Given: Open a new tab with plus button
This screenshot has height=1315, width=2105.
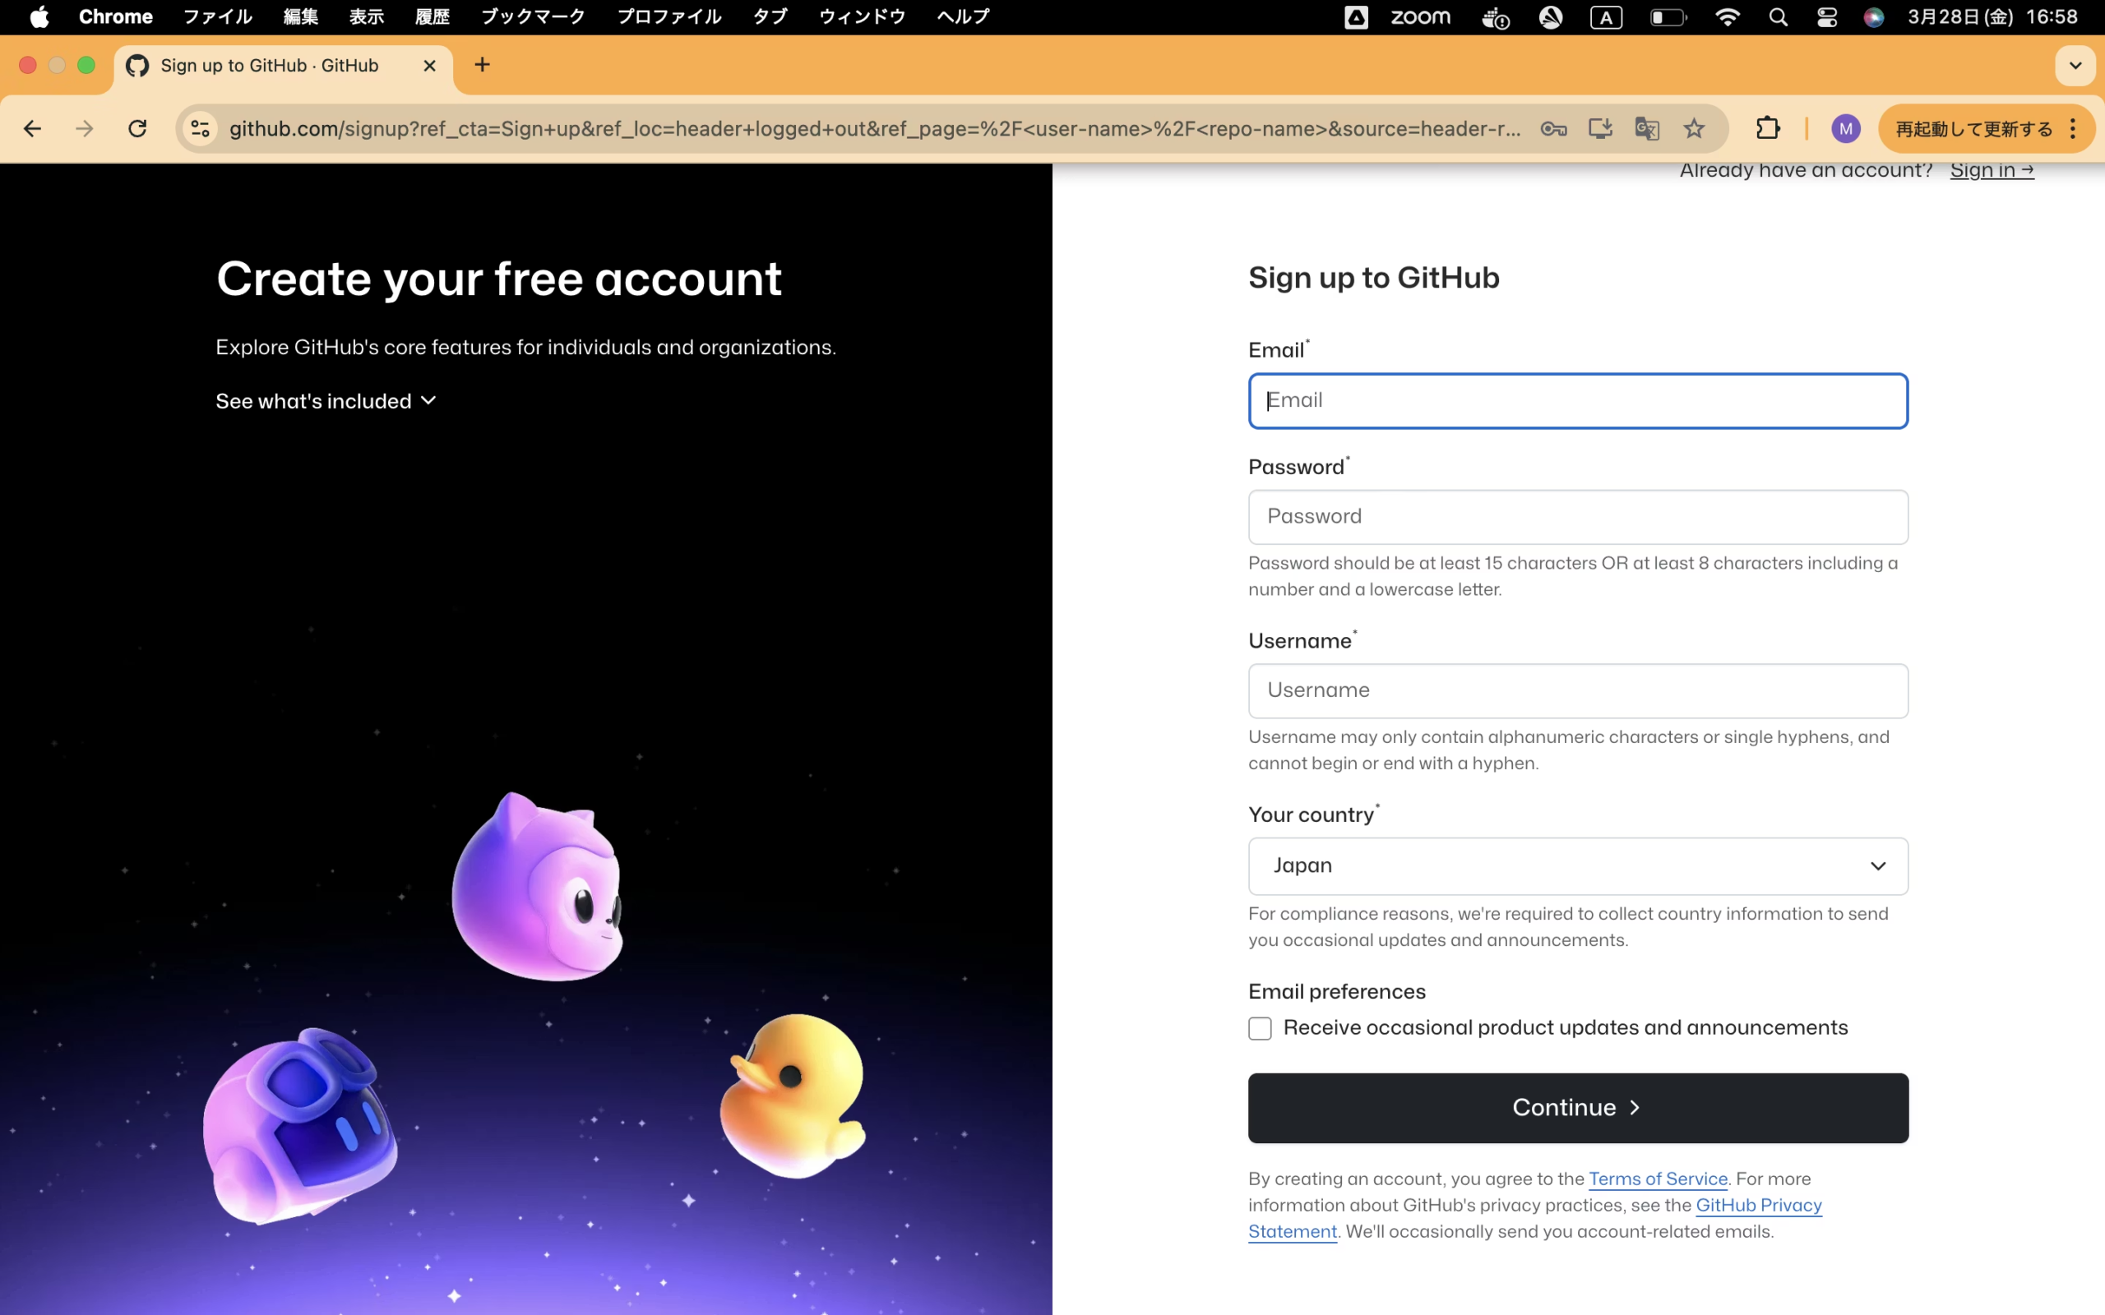Looking at the screenshot, I should (483, 64).
